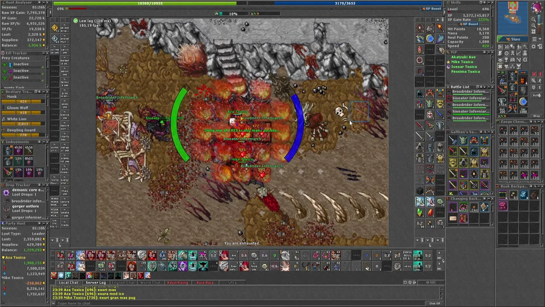
Task: Select the Baia Baia chat tab
Action: pyautogui.click(x=205, y=283)
